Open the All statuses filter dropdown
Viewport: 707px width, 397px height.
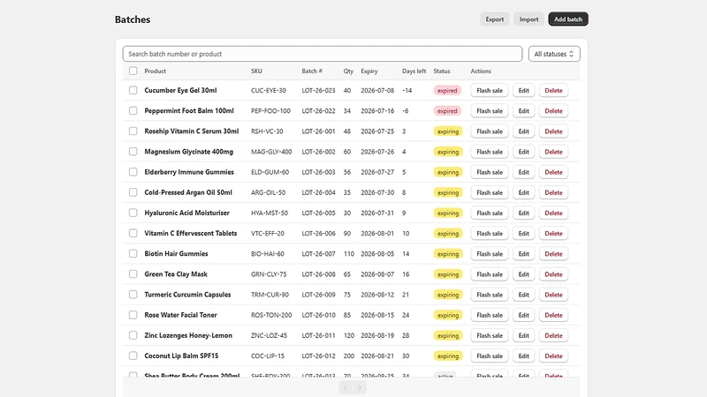click(x=554, y=54)
